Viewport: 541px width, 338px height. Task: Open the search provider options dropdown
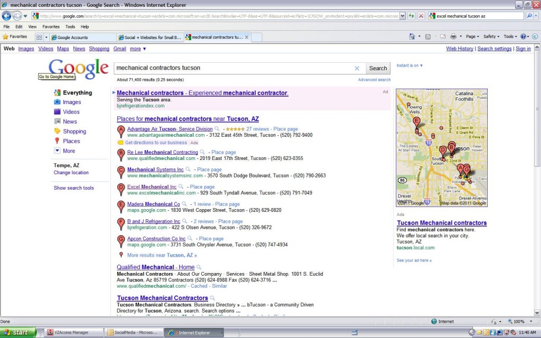(536, 16)
